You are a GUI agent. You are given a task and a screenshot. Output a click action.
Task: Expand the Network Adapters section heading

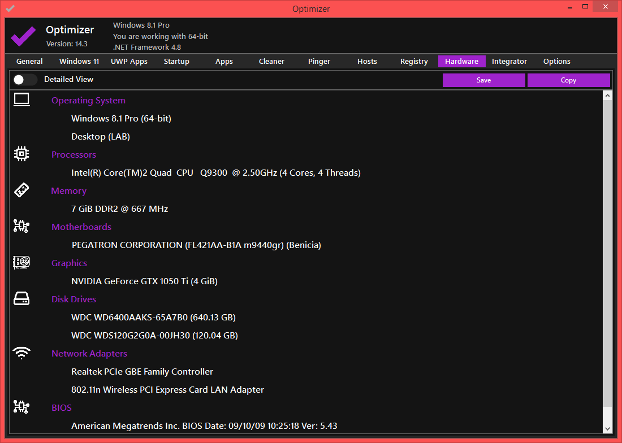[x=89, y=354]
